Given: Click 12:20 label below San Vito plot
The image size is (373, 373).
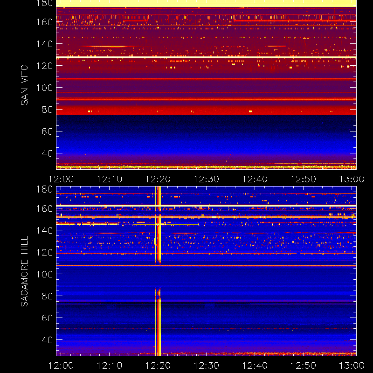Looking at the screenshot, I should pos(158,179).
